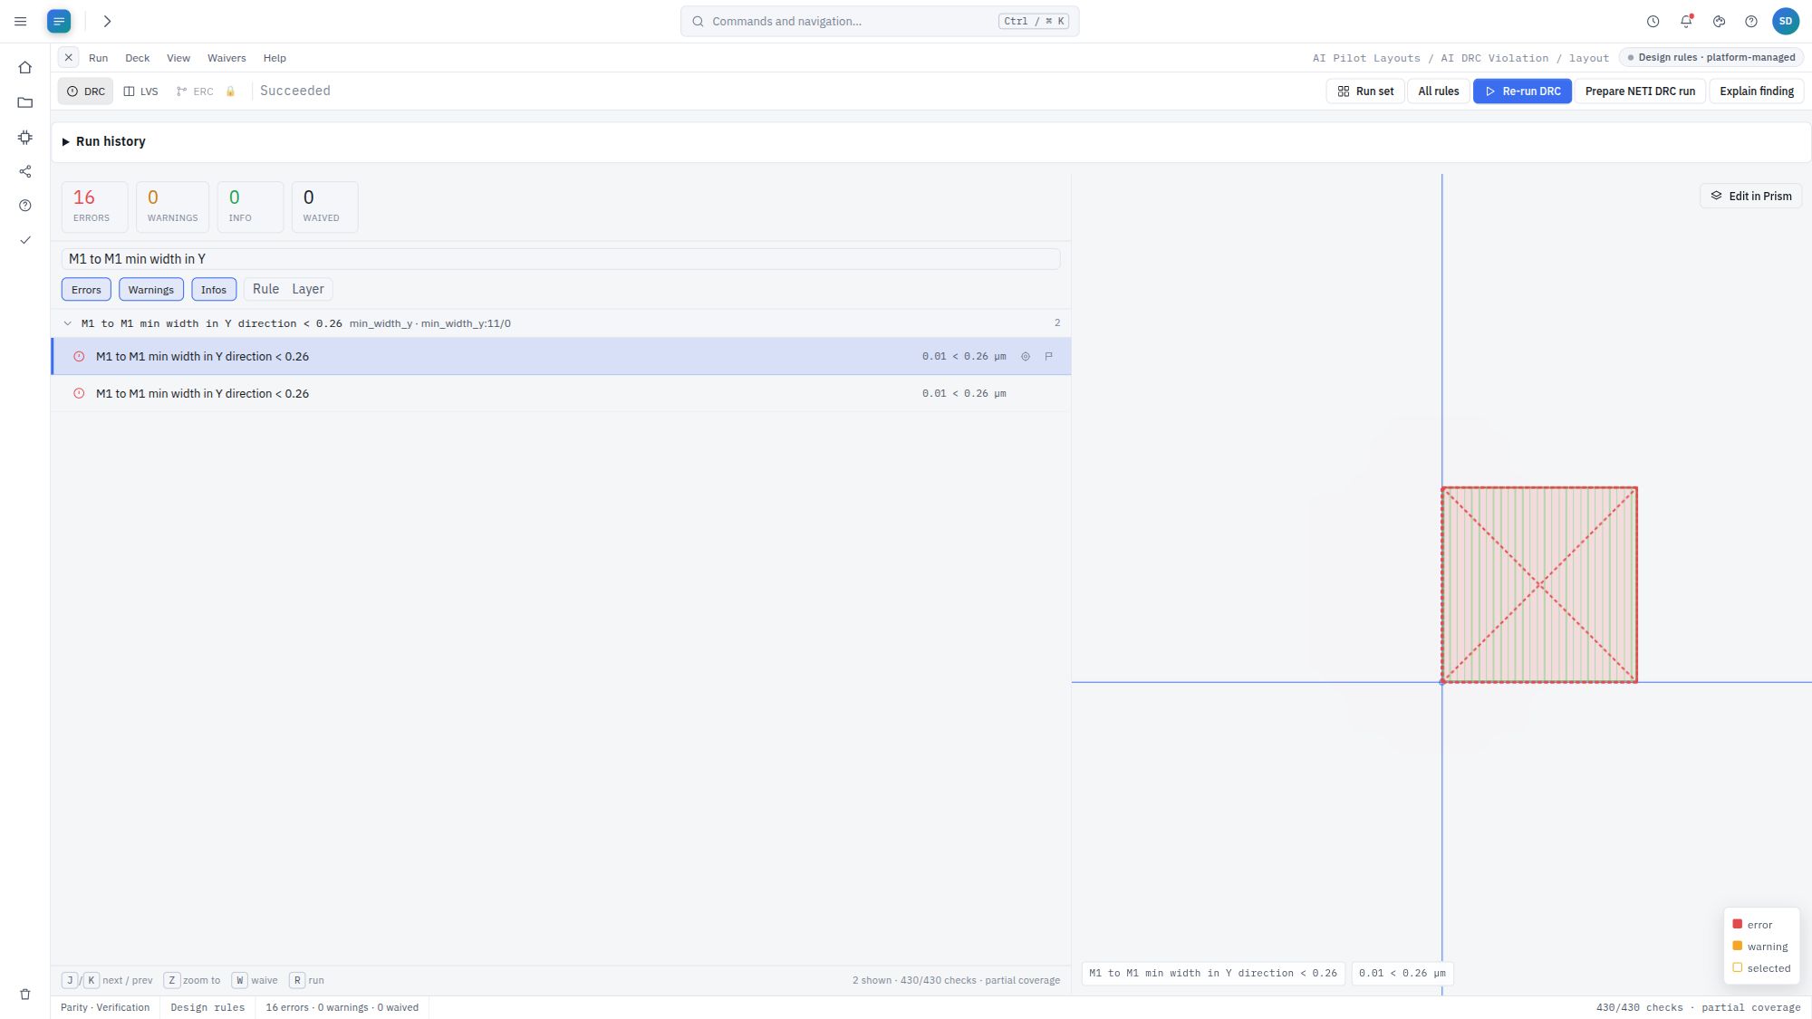Click Explain finding button
Image resolution: width=1812 pixels, height=1019 pixels.
[1757, 91]
